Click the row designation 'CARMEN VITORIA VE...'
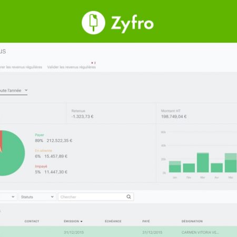This screenshot has width=237, height=237. (200, 232)
